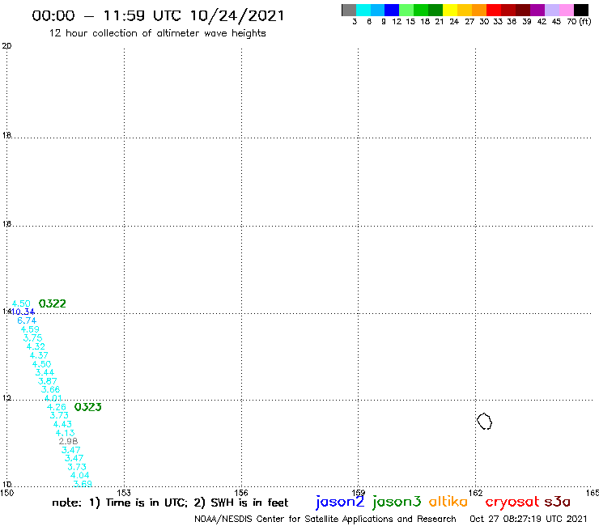Click the jason2 satellite label
The width and height of the screenshot is (599, 526).
coord(340,502)
